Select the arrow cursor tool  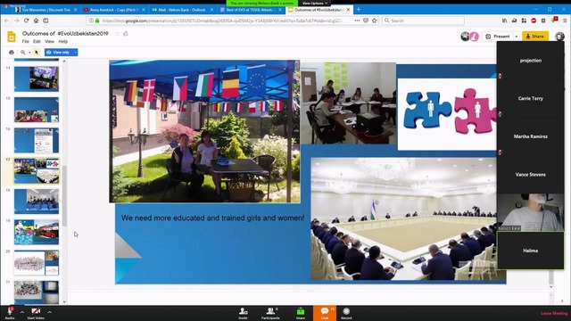[x=37, y=53]
